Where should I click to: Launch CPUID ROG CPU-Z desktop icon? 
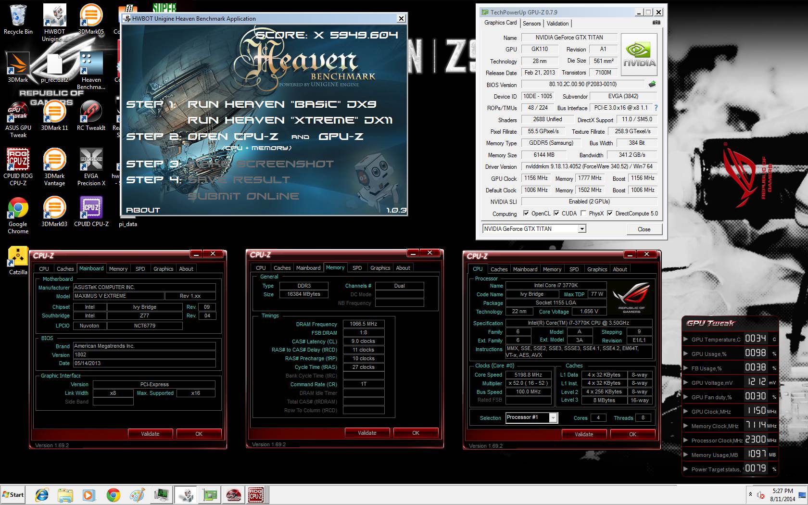coord(18,167)
